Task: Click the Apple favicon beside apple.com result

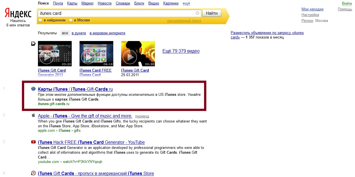Action: click(33, 115)
